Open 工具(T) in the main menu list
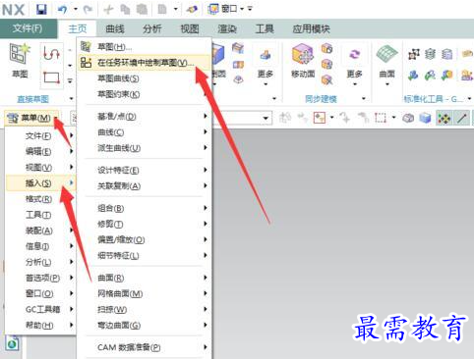The height and width of the screenshot is (359, 474). 40,215
